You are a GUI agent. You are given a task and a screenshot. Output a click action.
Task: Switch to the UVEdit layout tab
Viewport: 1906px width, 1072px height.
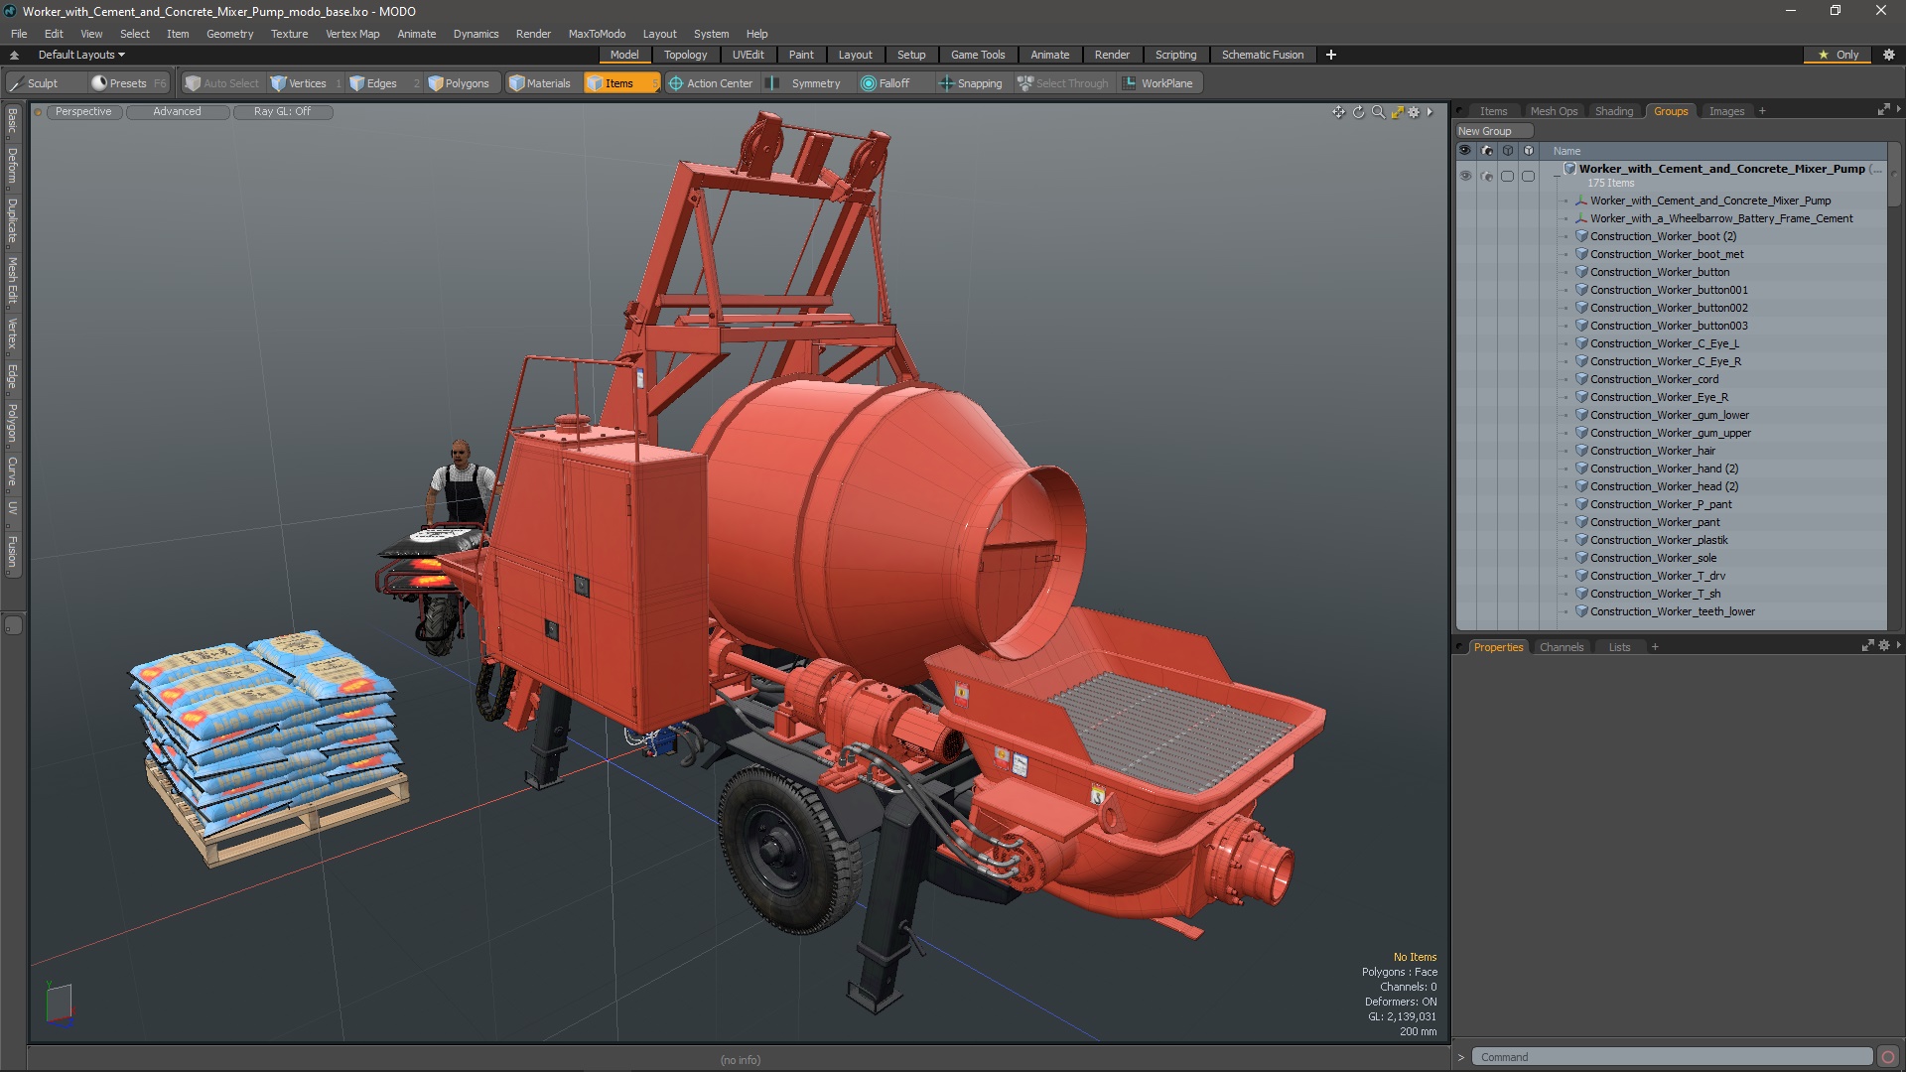(x=748, y=55)
